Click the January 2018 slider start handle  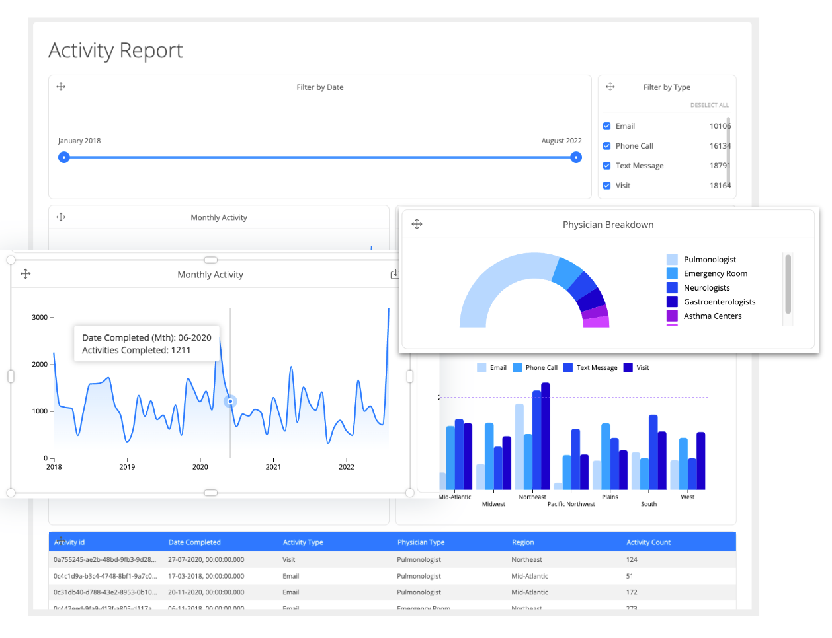point(63,157)
